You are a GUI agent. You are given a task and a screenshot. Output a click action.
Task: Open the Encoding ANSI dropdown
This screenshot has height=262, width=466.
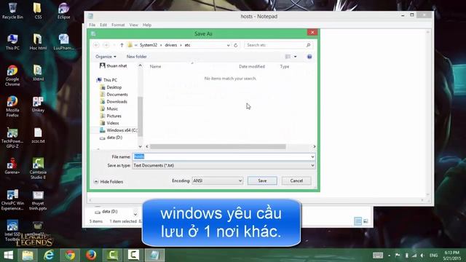point(217,180)
